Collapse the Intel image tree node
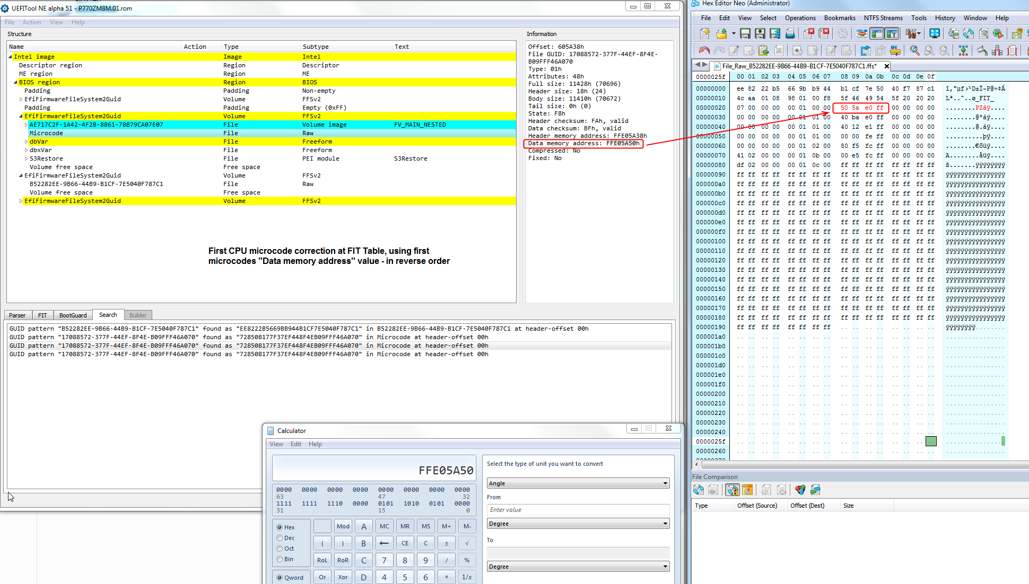The image size is (1029, 584). (x=10, y=57)
